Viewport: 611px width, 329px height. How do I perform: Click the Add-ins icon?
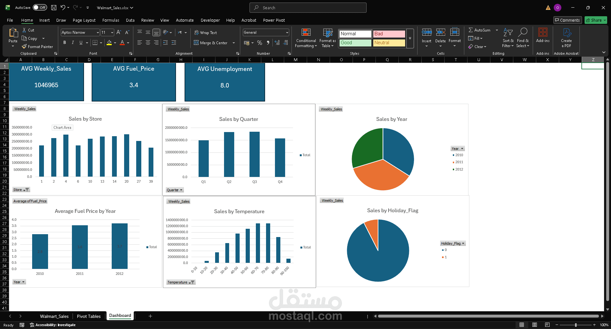543,32
